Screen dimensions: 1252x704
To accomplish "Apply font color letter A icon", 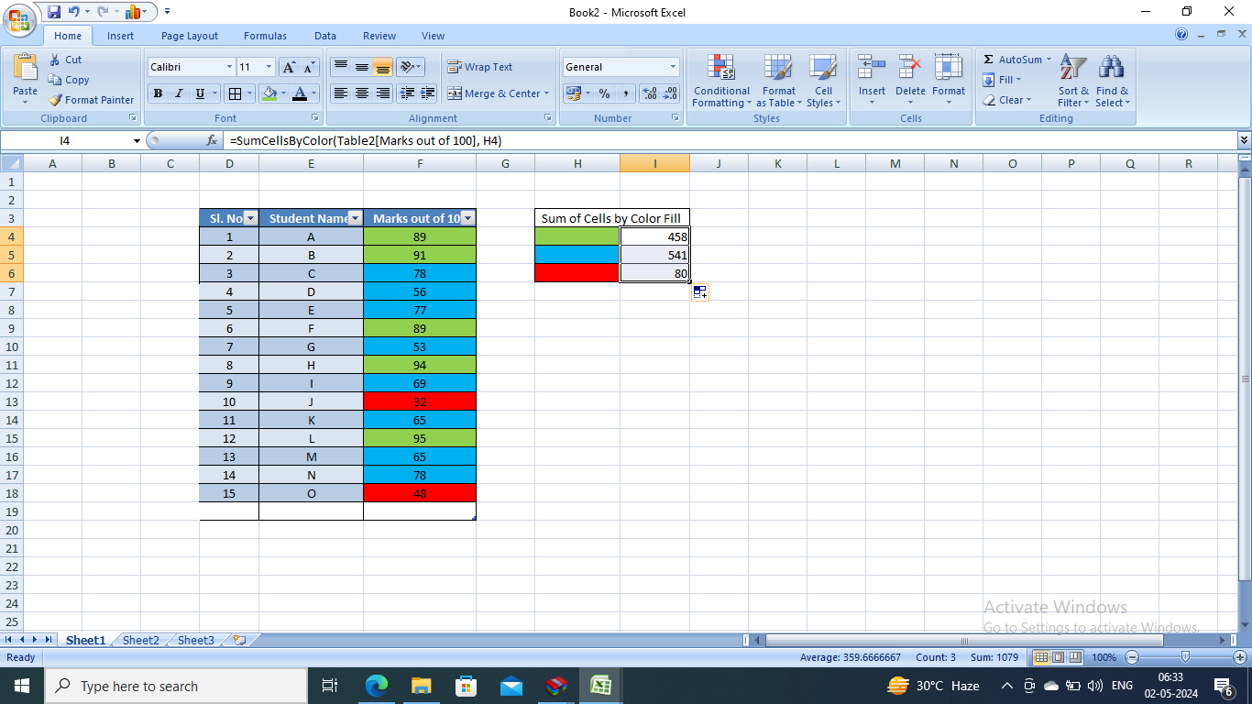I will [299, 93].
